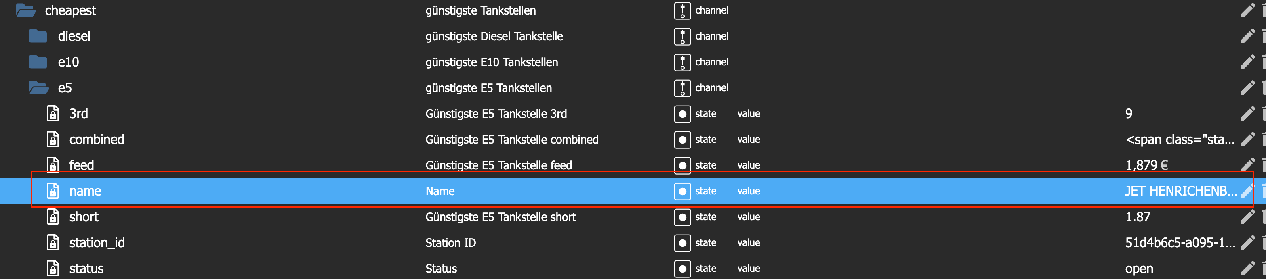This screenshot has width=1266, height=279.
Task: Select the station_id tree entry
Action: pyautogui.click(x=97, y=243)
